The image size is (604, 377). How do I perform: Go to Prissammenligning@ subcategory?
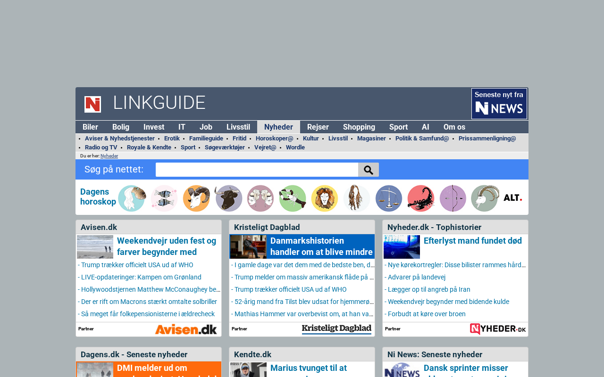[x=487, y=139]
